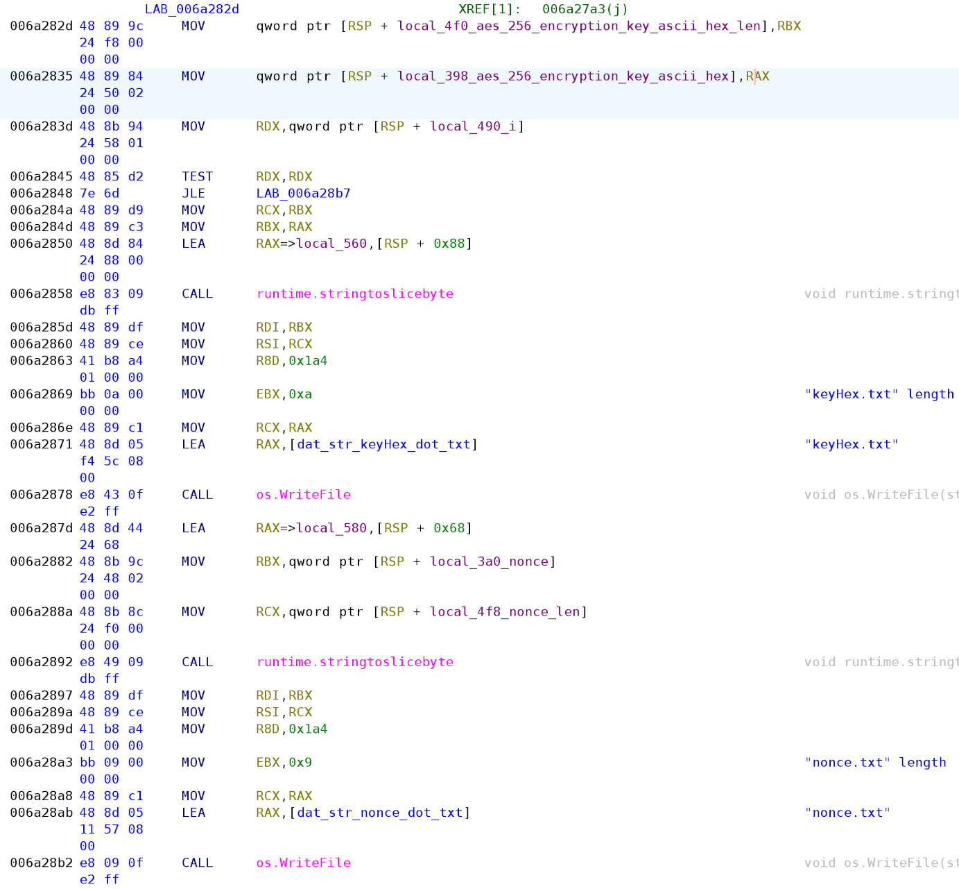Select the highlighted instruction at 006a2835
This screenshot has height=889, width=959.
tap(479, 93)
